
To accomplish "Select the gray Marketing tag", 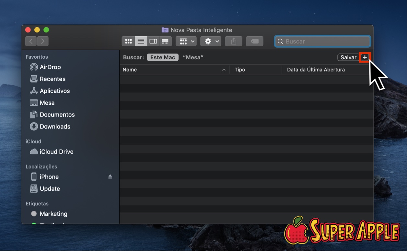I will 53,214.
